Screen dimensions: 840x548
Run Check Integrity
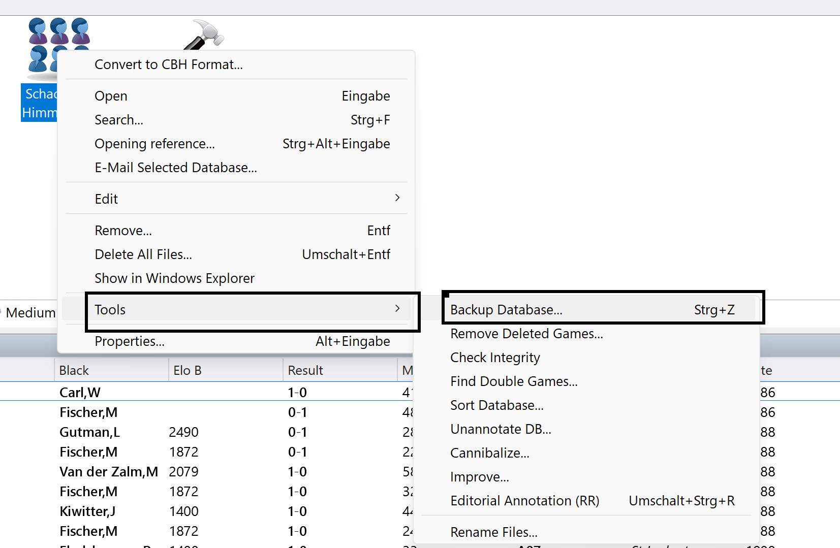[495, 357]
